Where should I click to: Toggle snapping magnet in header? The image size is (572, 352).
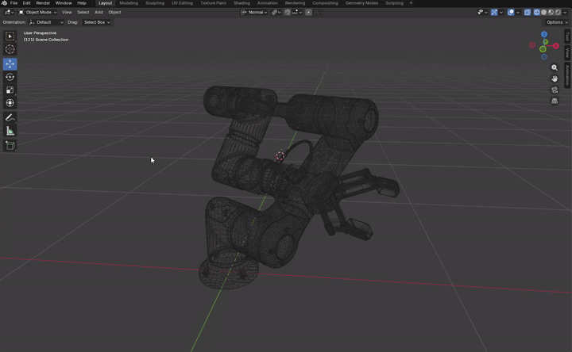pyautogui.click(x=288, y=13)
